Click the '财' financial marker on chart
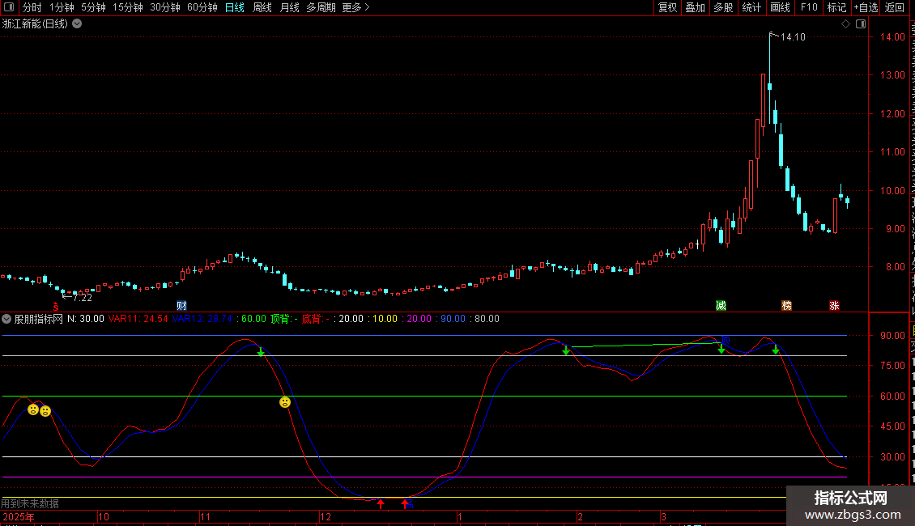This screenshot has height=526, width=915. click(181, 306)
